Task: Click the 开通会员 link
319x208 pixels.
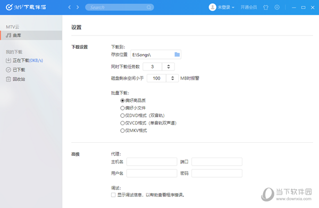Action: tap(249, 7)
